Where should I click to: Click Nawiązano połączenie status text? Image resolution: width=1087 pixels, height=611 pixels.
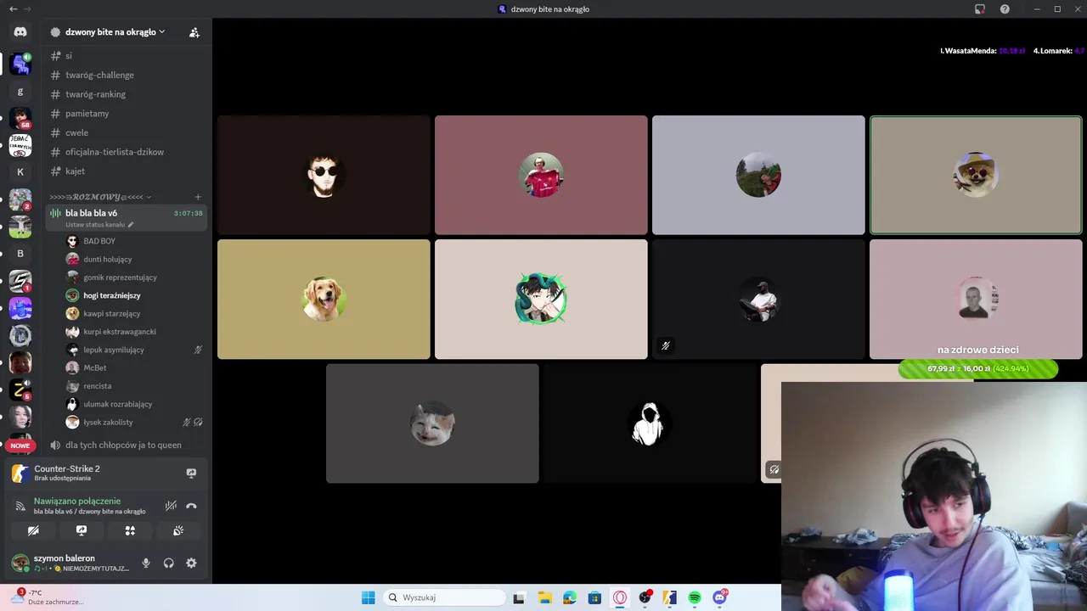77,501
